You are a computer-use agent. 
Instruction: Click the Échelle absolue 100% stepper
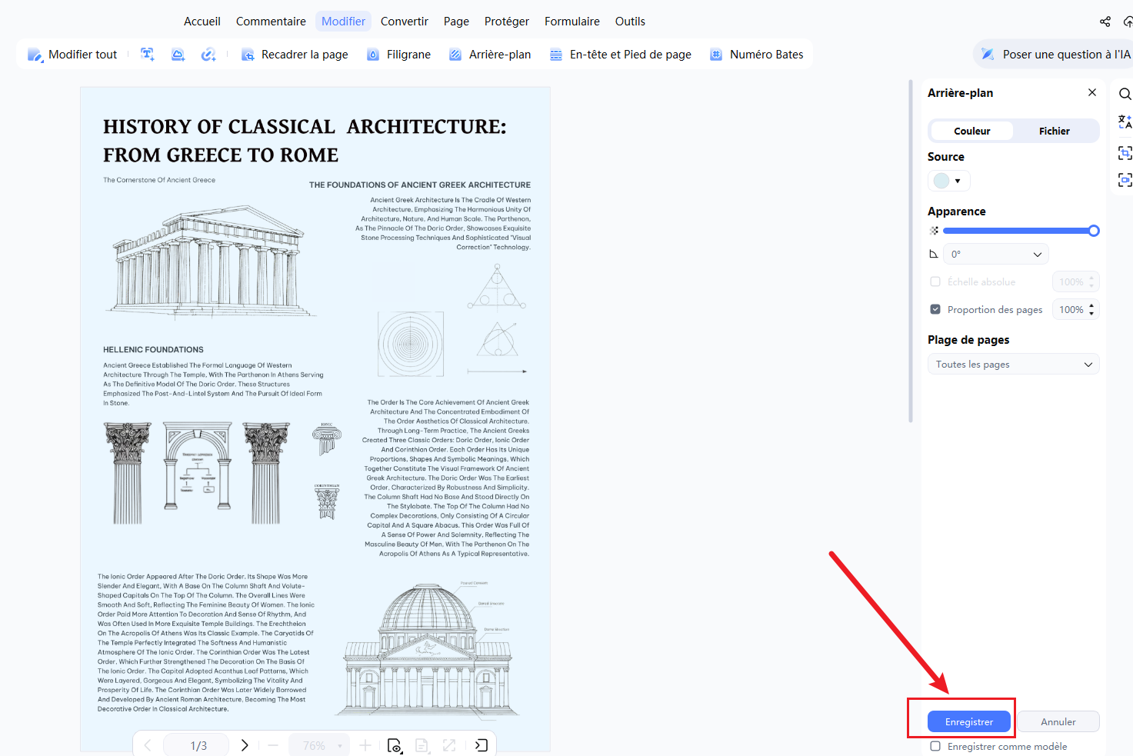pyautogui.click(x=1091, y=281)
